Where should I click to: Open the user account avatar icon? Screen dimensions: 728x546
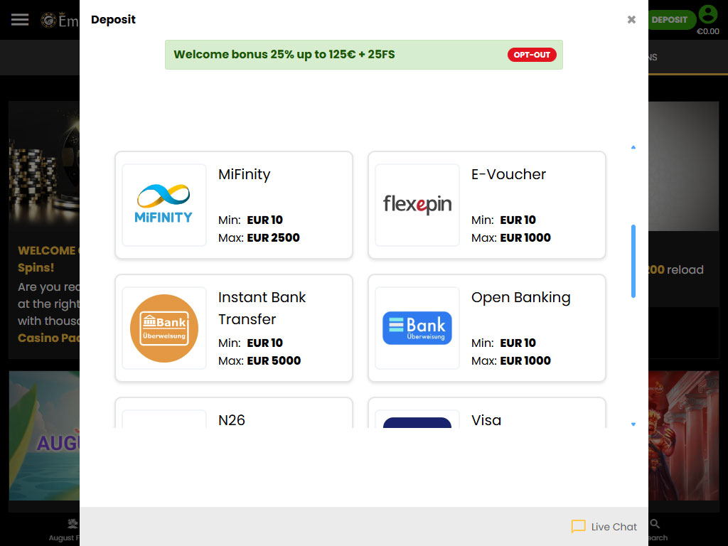(707, 14)
